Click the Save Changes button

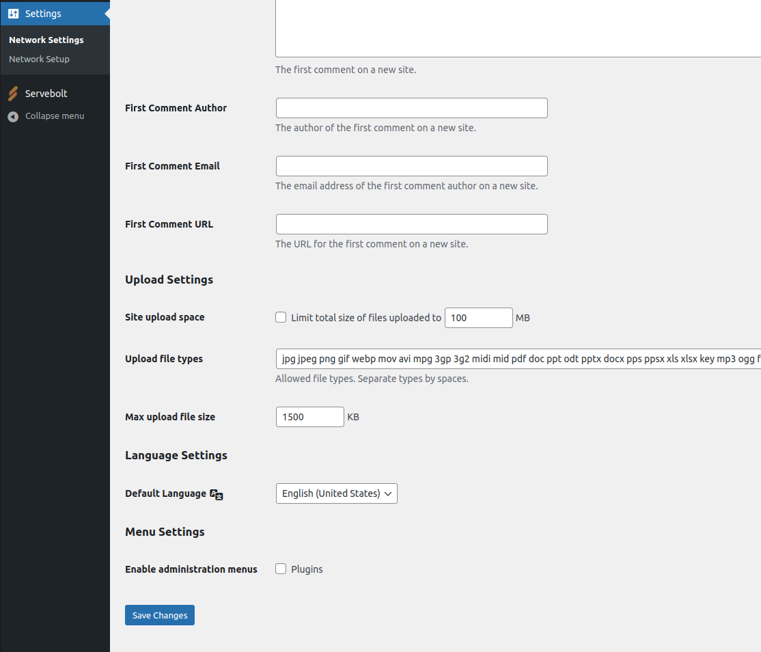[160, 615]
